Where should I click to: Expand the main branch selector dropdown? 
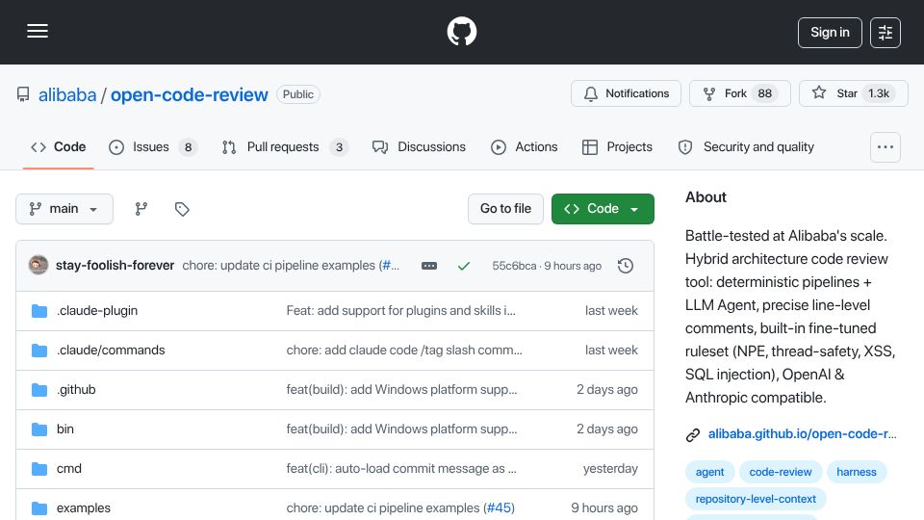coord(64,209)
